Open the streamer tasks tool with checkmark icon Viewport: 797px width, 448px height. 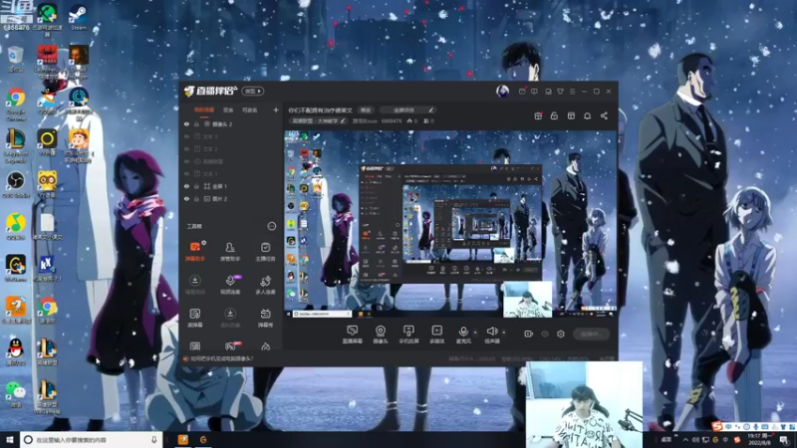(265, 252)
